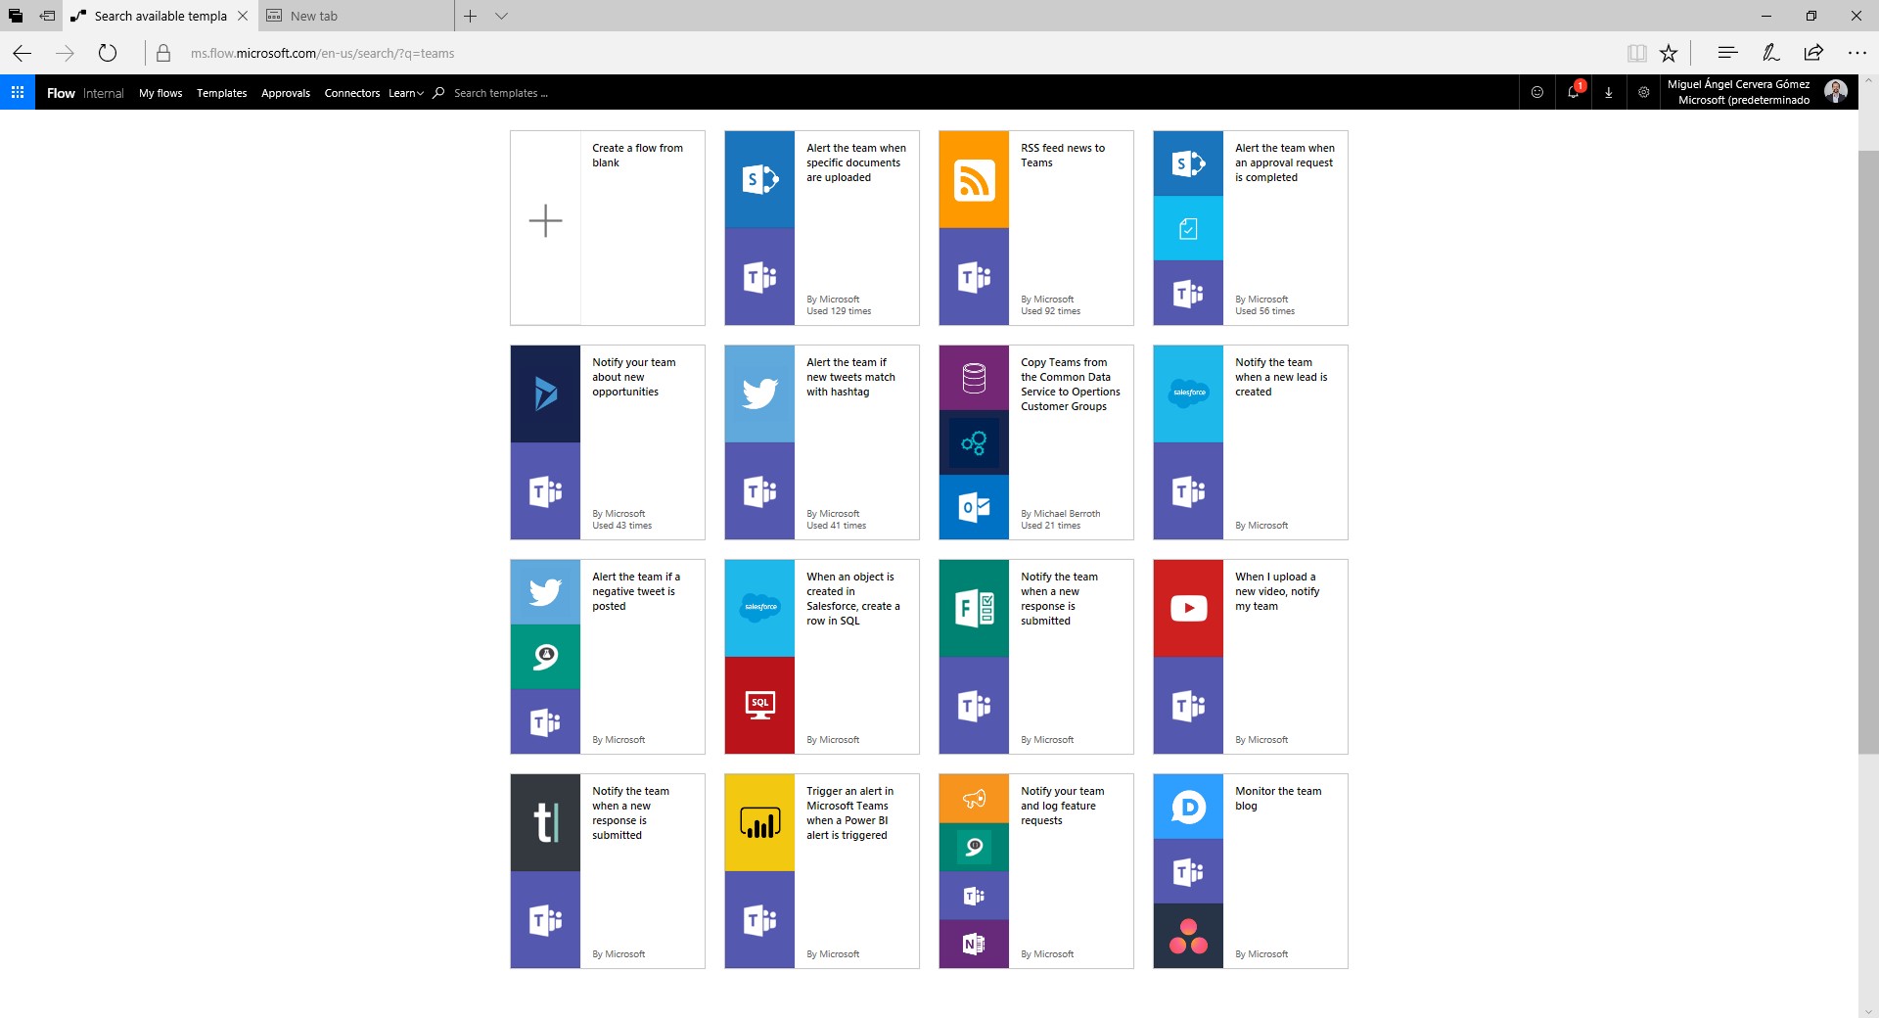Open the tab list chevron dropdown
This screenshot has height=1018, width=1879.
tap(501, 16)
